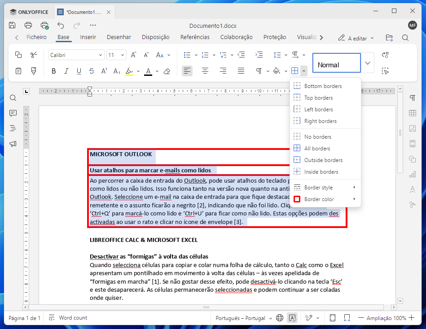Screen dimensions: 426x329
Task: Justify the paragraph text
Action: (241, 71)
